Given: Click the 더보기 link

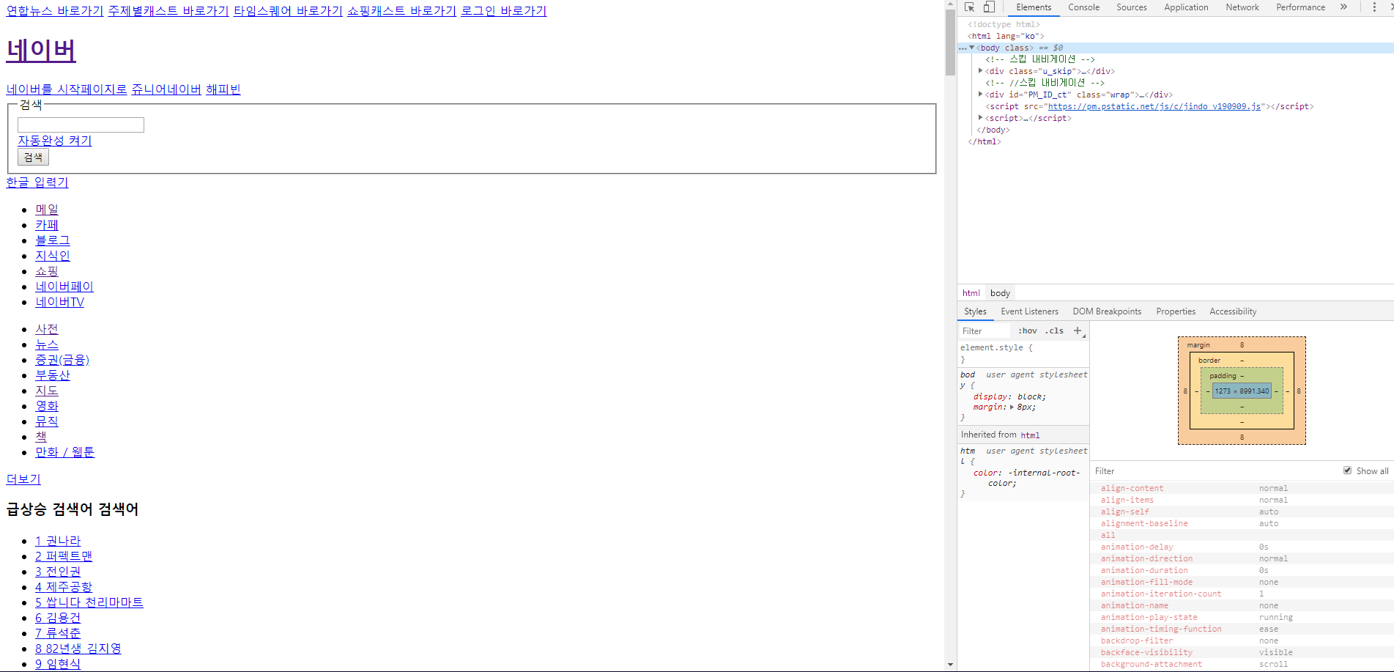Looking at the screenshot, I should click(23, 479).
